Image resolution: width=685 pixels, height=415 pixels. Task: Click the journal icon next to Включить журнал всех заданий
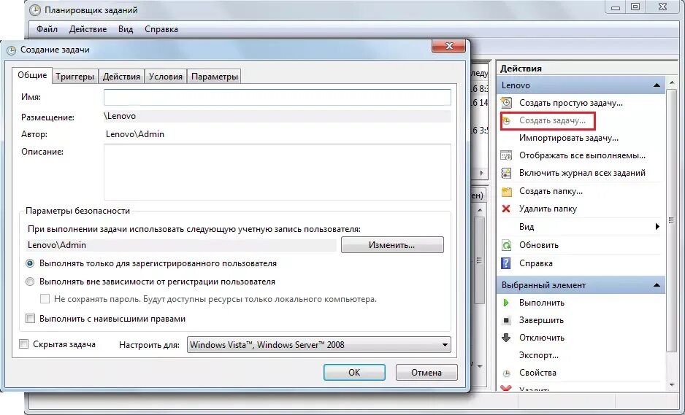(506, 173)
